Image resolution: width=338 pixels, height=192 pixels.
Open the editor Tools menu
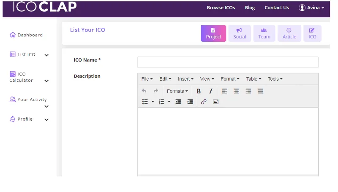pos(275,79)
